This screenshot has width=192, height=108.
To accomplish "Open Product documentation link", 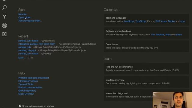I will click(30, 87).
